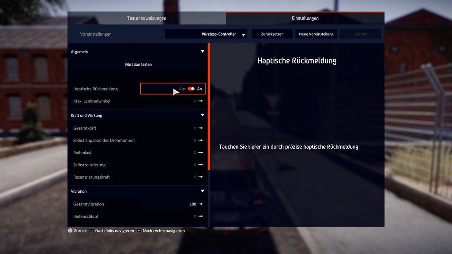
Task: Click the R1 navigate-right button icon
Action: pos(139,231)
